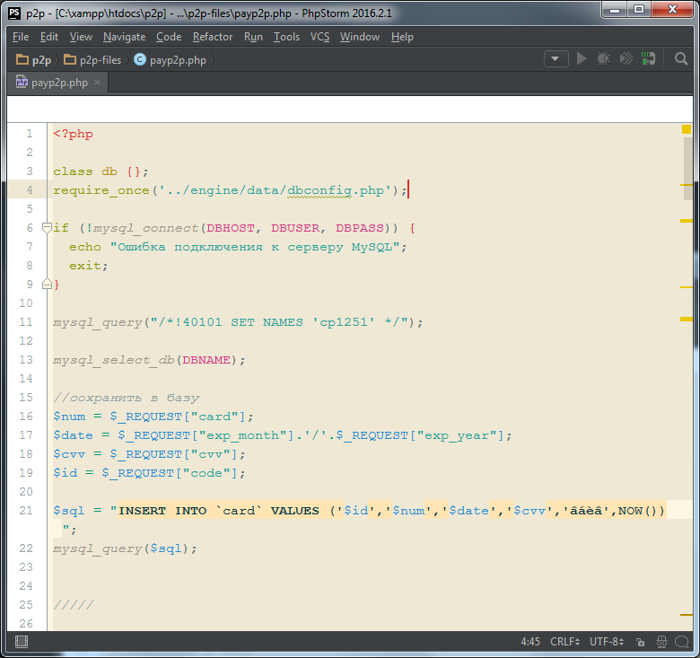Open the CRLF line separator selector

(x=564, y=642)
